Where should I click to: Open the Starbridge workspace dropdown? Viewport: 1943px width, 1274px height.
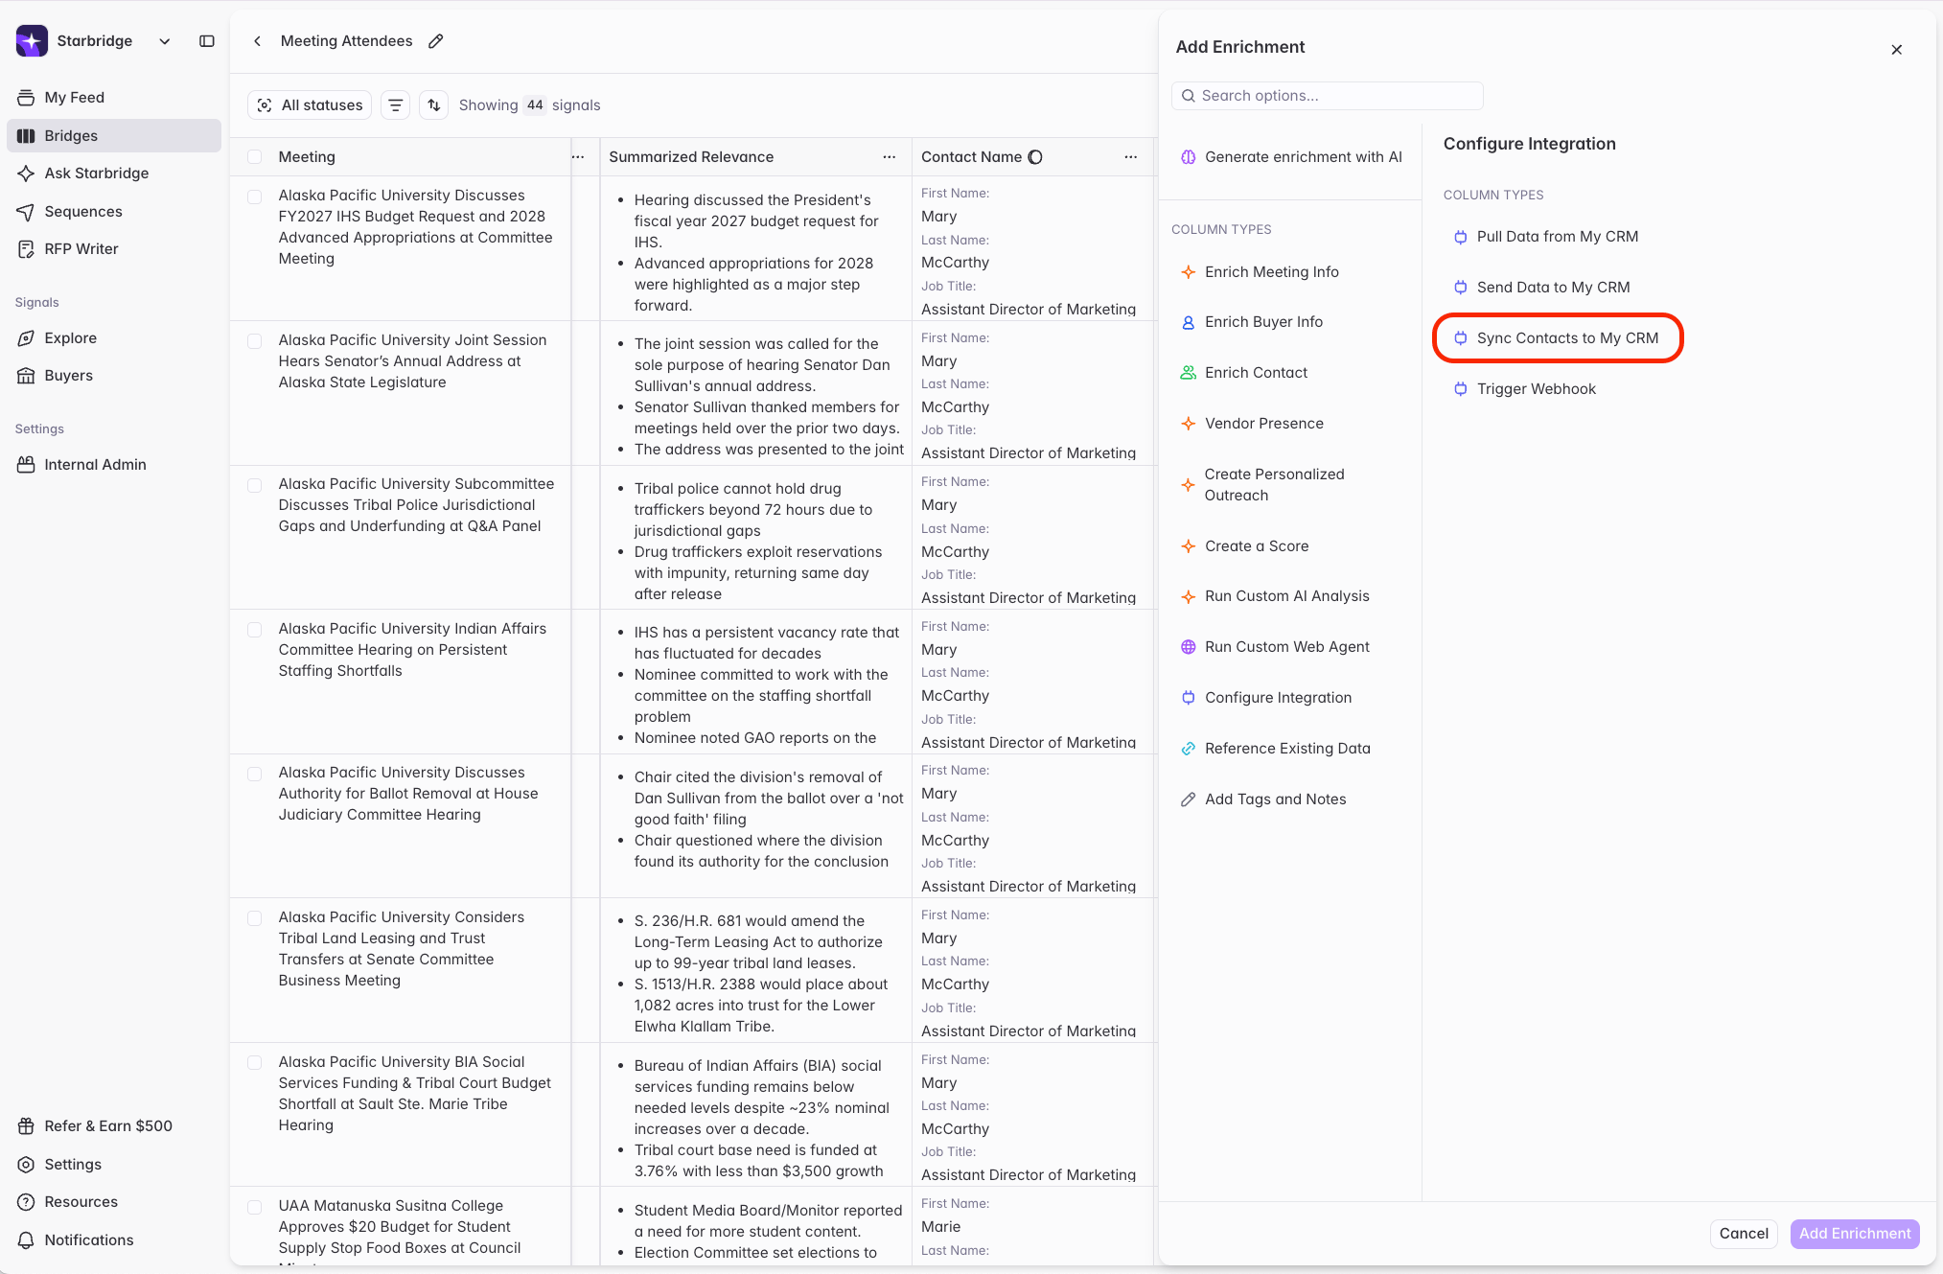(165, 41)
